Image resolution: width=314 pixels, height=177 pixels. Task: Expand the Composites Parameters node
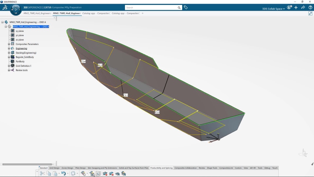[x=9, y=44]
